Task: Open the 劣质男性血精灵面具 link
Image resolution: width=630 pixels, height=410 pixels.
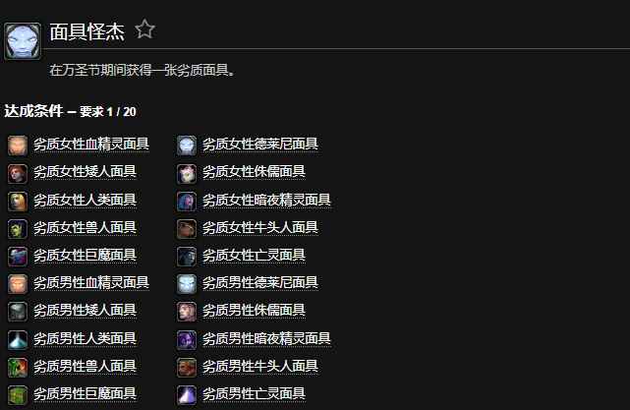Action: (x=91, y=282)
